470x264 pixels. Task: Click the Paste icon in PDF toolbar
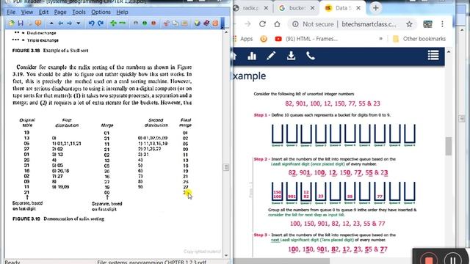coord(184,23)
